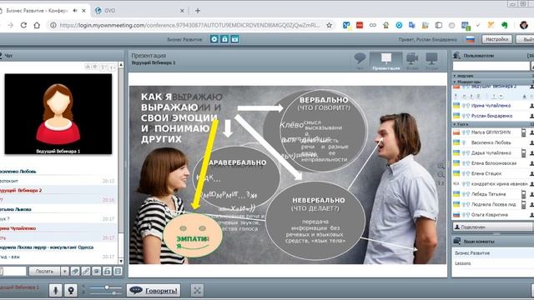Click the Настройки button

(x=497, y=39)
